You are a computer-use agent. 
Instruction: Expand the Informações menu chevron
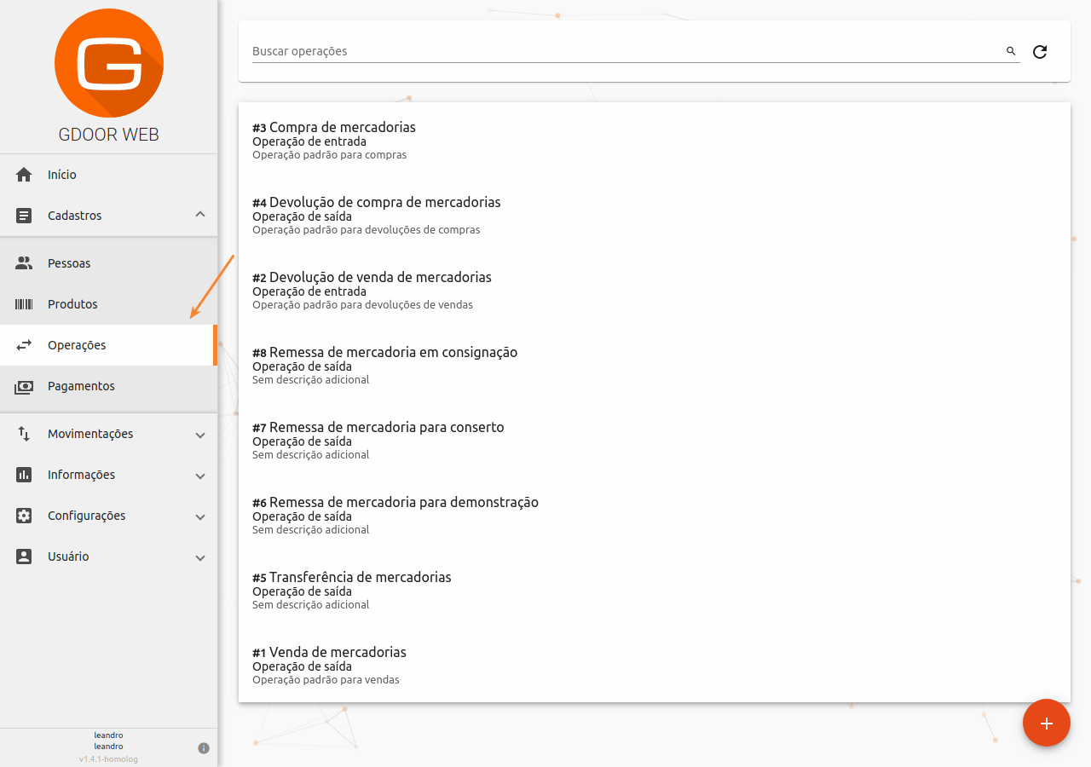tap(200, 476)
